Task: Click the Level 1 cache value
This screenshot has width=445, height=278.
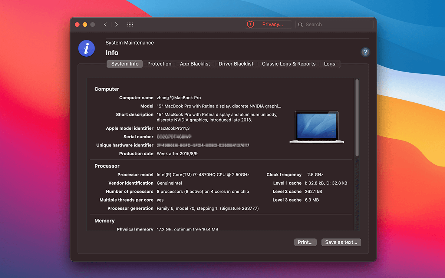Action: click(326, 183)
